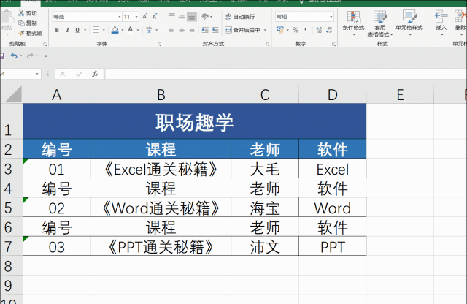Expand the Undo history dropdown

[20, 56]
